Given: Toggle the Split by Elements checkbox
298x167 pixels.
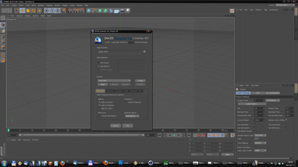Looking at the screenshot, I should click(100, 105).
